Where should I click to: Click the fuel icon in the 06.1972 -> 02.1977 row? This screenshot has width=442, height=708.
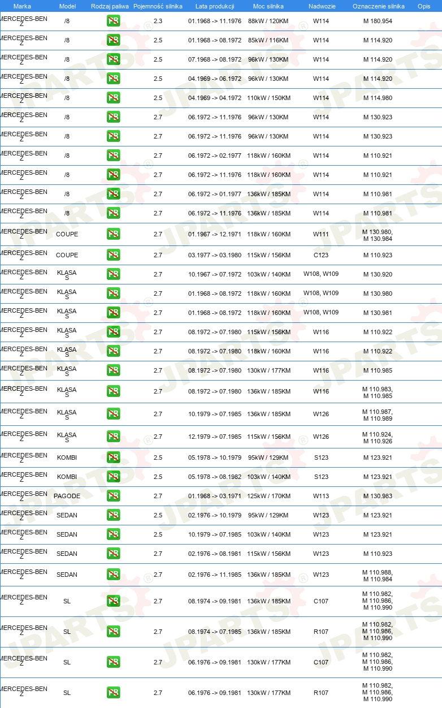coord(113,156)
